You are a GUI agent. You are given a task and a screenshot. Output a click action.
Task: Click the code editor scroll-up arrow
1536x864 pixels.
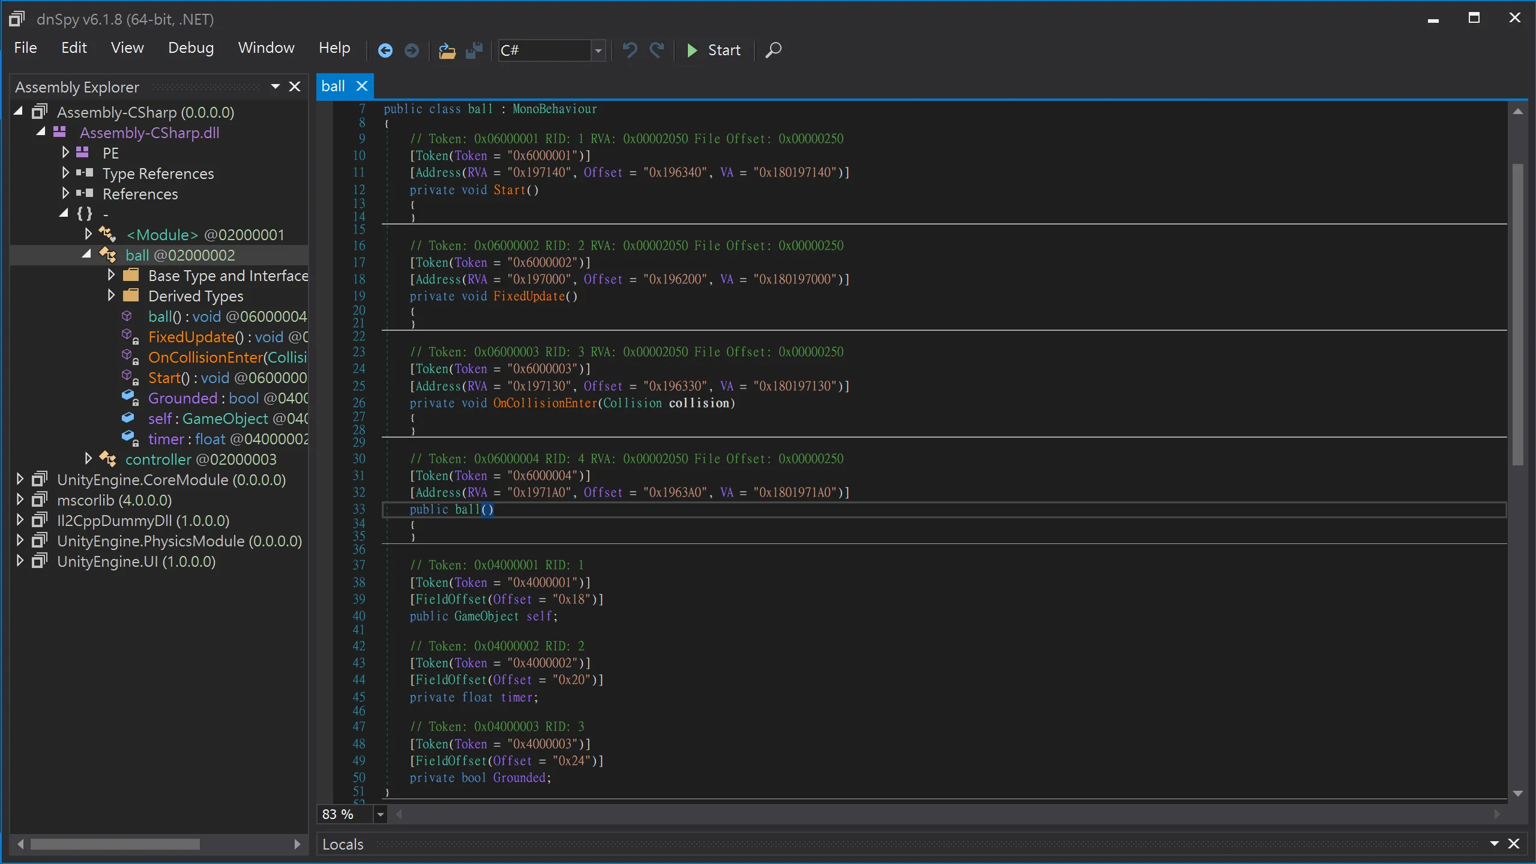tap(1518, 112)
